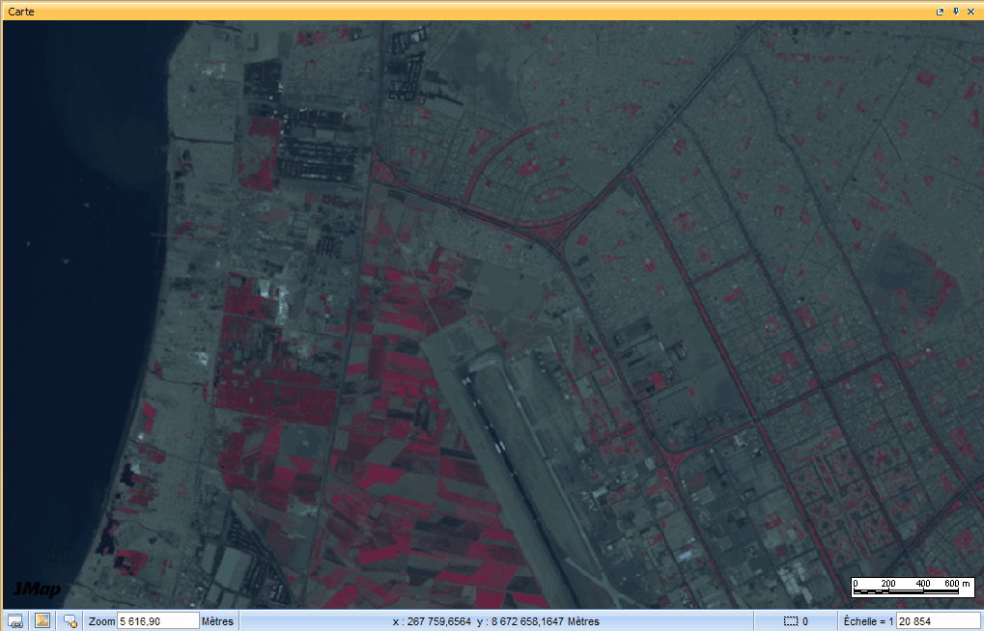Click the map scale bar graphic
This screenshot has width=984, height=631.
[912, 587]
